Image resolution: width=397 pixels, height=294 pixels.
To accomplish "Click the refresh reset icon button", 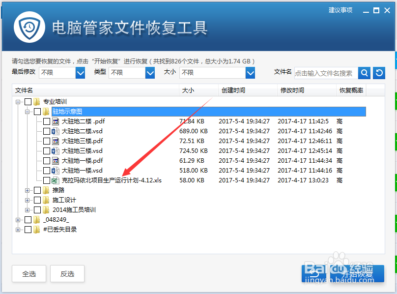I will click(x=379, y=73).
